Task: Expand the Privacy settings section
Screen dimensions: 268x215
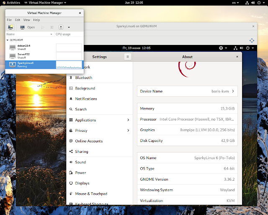Action: point(100,131)
